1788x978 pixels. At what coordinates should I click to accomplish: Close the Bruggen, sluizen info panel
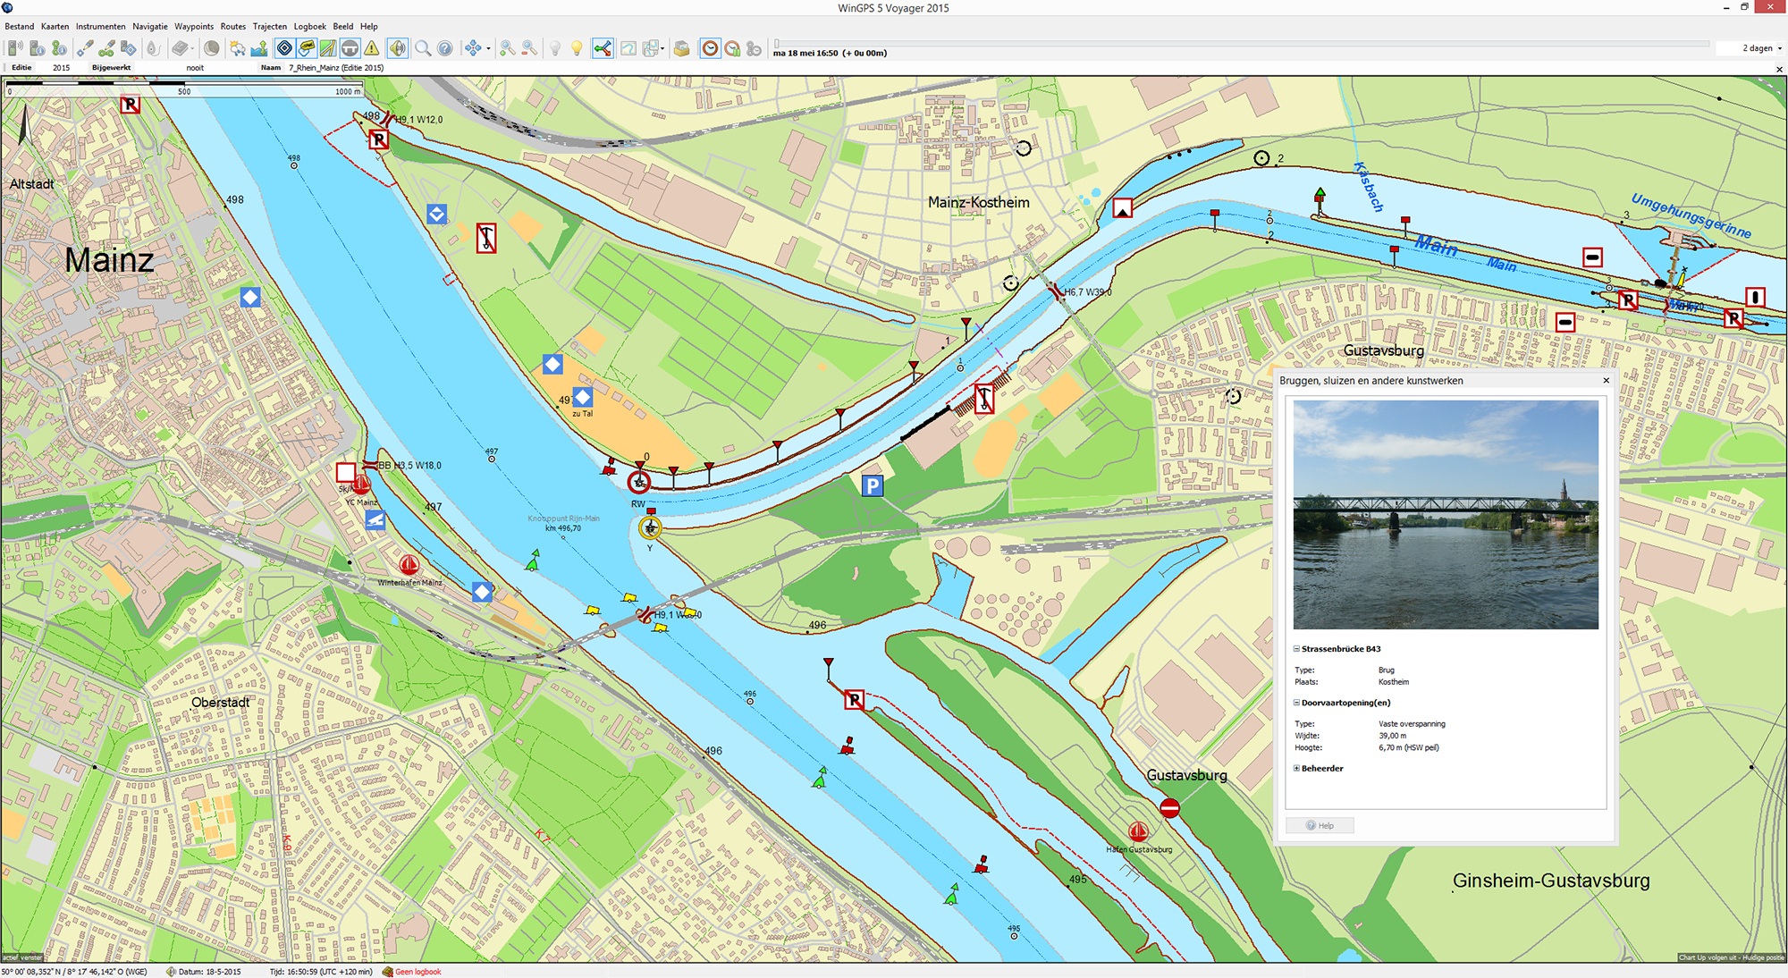click(x=1606, y=380)
